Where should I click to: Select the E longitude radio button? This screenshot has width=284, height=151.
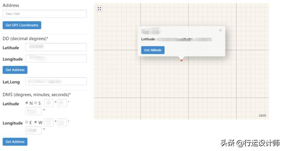[x=27, y=122]
